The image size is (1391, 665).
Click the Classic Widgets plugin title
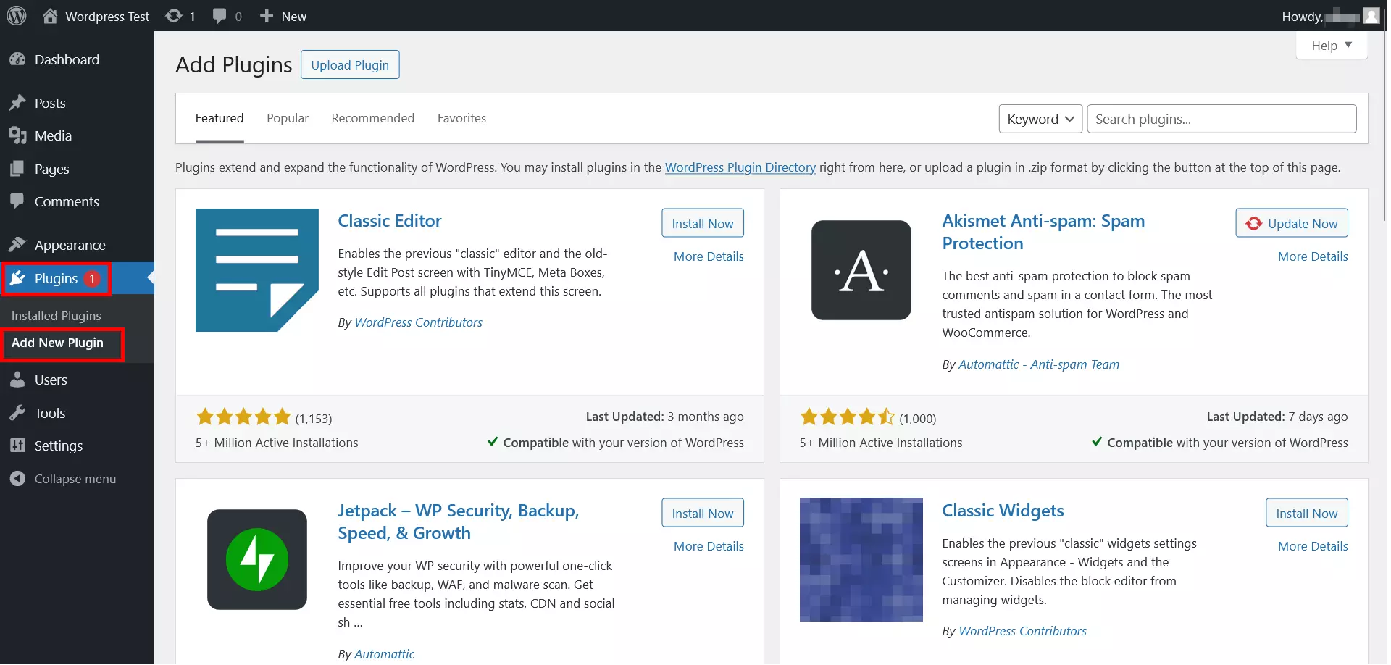coord(1003,511)
